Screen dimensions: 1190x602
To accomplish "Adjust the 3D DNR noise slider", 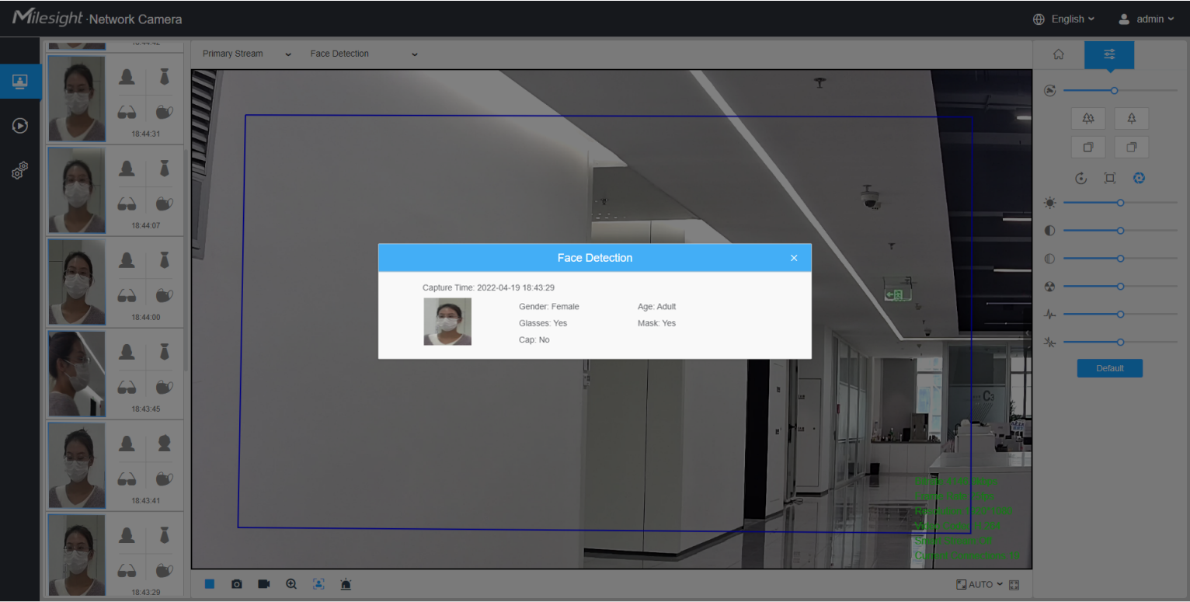I will click(1120, 343).
